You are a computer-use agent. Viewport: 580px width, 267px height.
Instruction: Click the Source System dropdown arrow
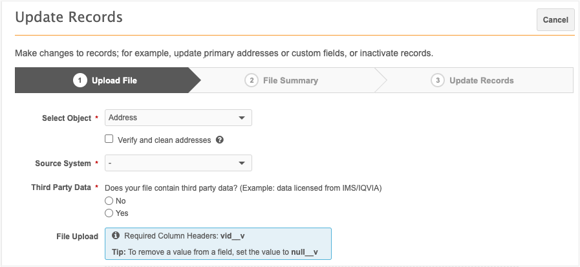point(242,163)
